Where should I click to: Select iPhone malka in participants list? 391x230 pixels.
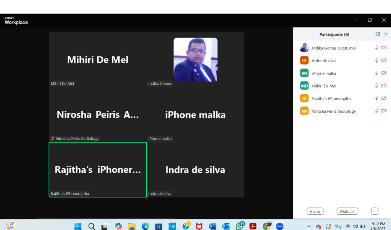324,73
